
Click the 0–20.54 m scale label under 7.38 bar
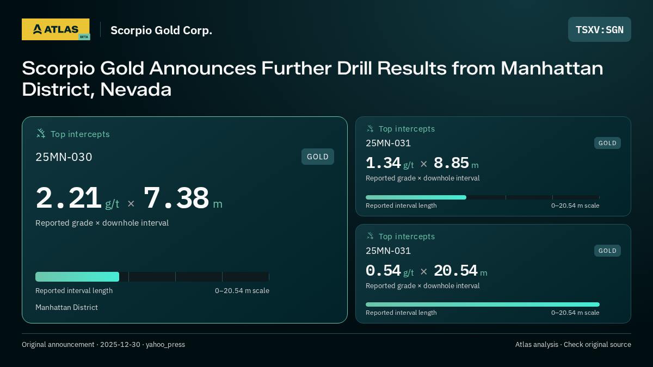[242, 290]
